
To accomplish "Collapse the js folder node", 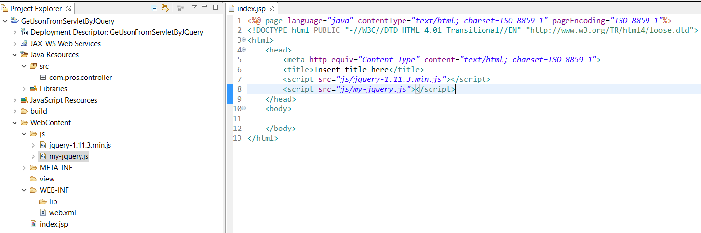I will (24, 134).
